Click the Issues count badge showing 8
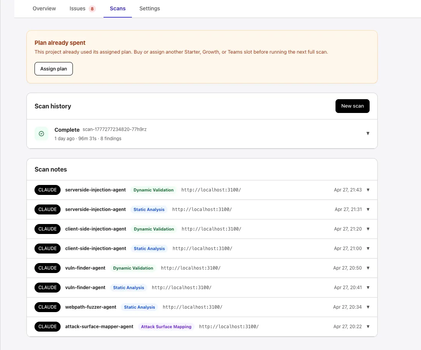 pos(92,9)
